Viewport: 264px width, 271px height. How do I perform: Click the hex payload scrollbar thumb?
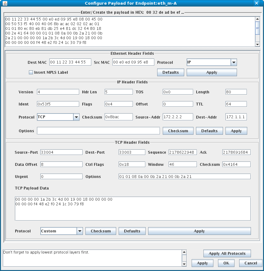coord(257,28)
